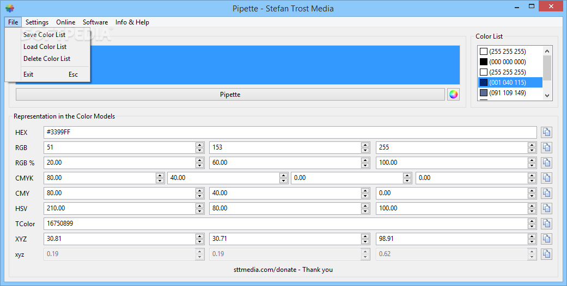Increase CMYK key fourth value
567x286 pixels.
coord(532,175)
